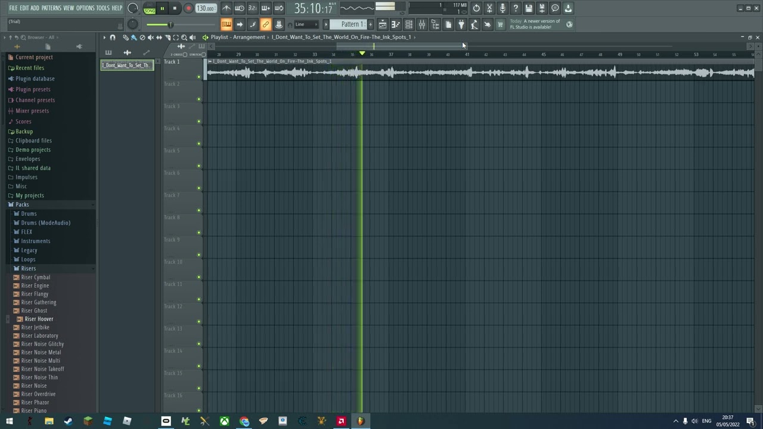Click the main pitch knob
Screen dimensions: 763x429
tap(133, 24)
